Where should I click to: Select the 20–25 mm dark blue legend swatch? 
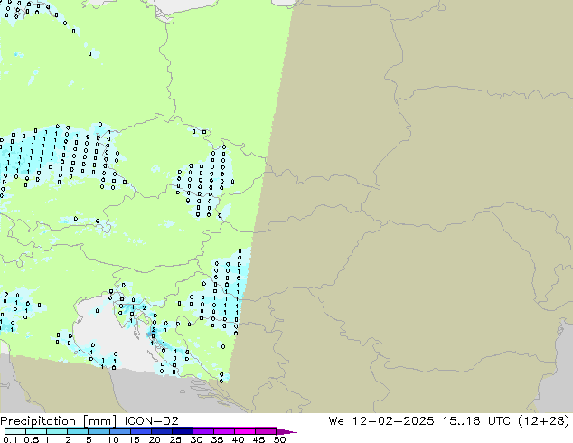pyautogui.click(x=162, y=431)
